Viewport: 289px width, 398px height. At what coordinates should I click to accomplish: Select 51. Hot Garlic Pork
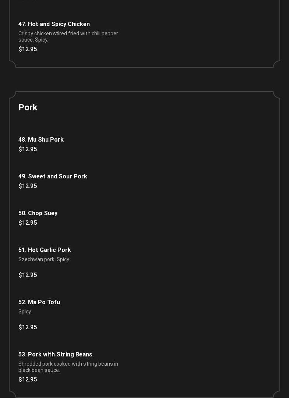coord(45,250)
